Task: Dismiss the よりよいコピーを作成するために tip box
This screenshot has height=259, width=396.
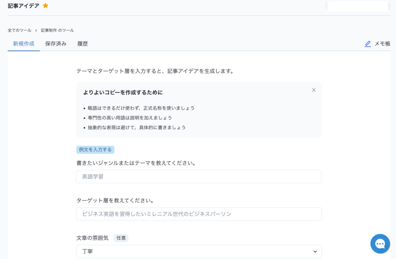Action: [314, 90]
